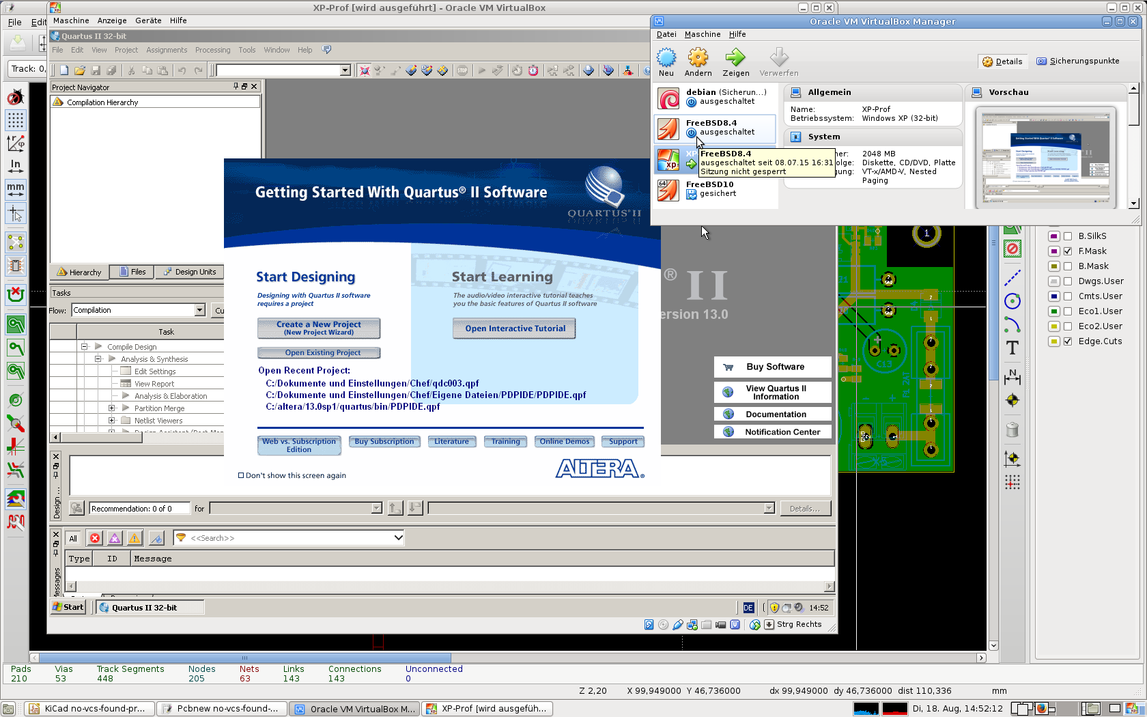Toggle design rule checking icon in Pcbnew
This screenshot has width=1147, height=717.
click(x=15, y=97)
